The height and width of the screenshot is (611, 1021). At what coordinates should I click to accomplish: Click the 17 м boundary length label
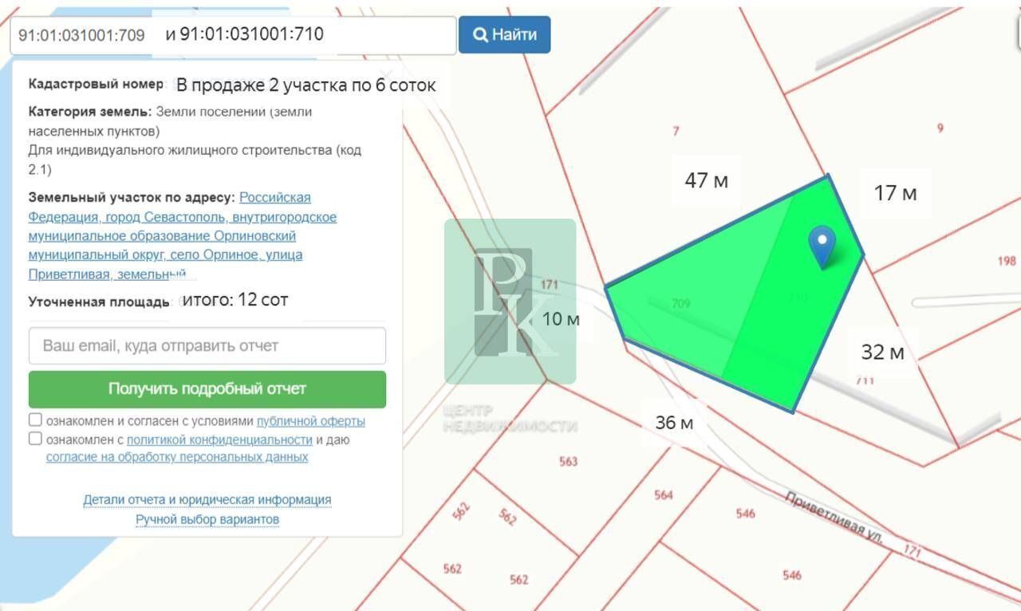pyautogui.click(x=896, y=193)
